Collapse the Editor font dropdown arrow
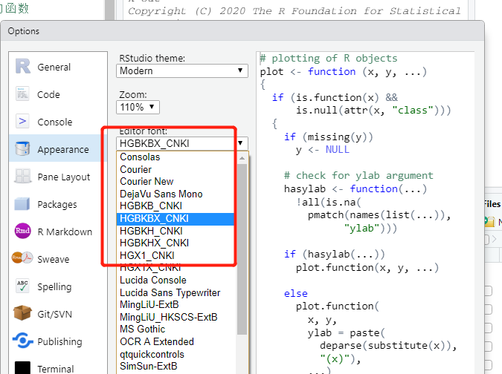The height and width of the screenshot is (374, 502). click(x=240, y=143)
